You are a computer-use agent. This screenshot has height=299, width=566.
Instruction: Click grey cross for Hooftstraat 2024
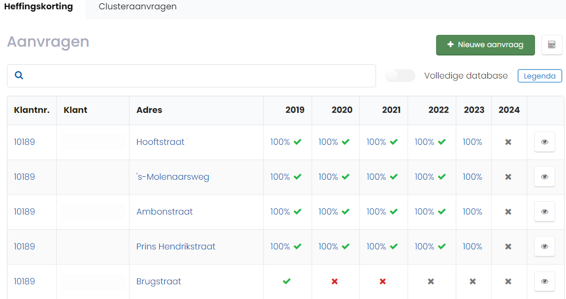pyautogui.click(x=508, y=142)
